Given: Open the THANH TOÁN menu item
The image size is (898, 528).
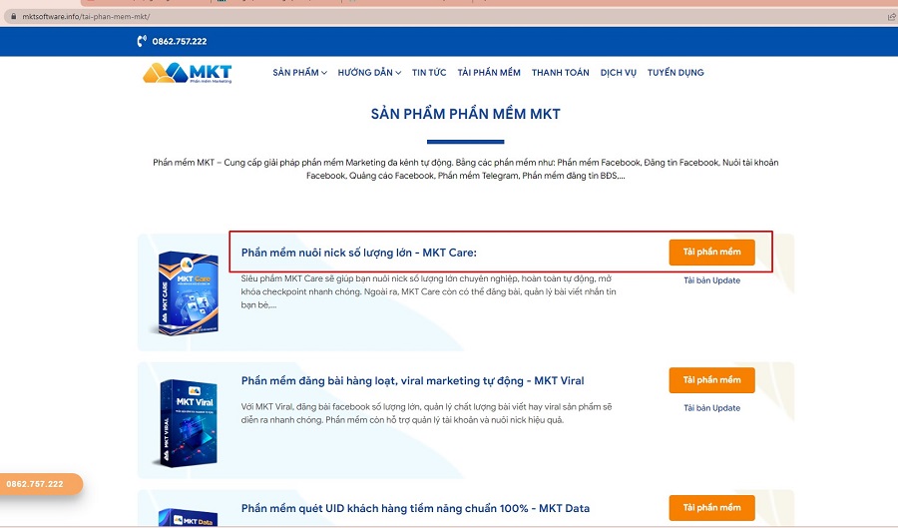Looking at the screenshot, I should coord(560,73).
